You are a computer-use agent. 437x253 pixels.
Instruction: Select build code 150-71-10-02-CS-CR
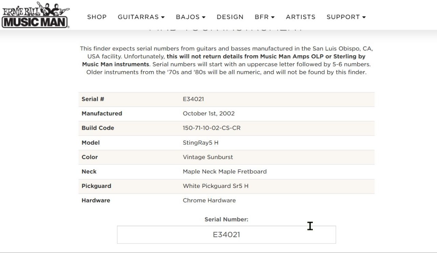(212, 128)
